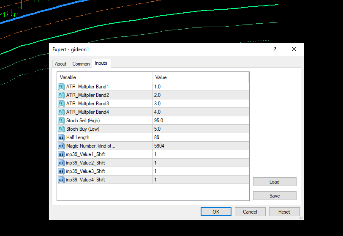Image resolution: width=343 pixels, height=236 pixels.
Task: Click the Value column header
Action: click(201, 77)
